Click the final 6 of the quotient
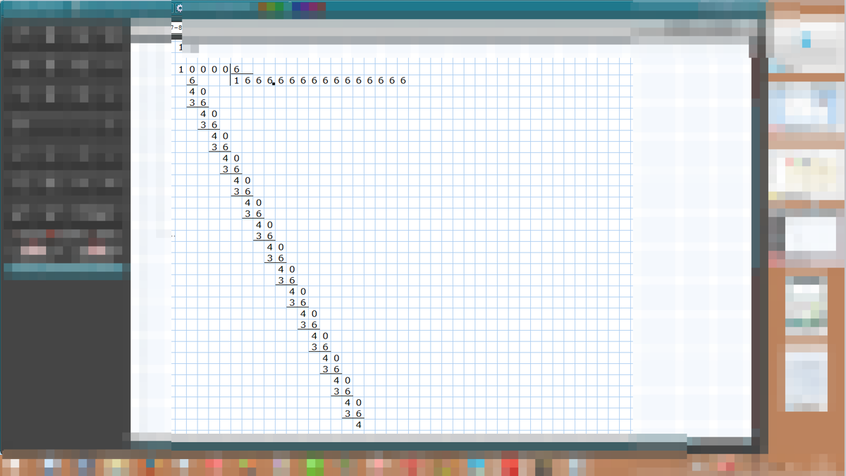The width and height of the screenshot is (846, 476). coord(403,81)
